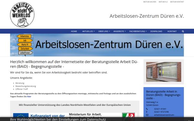The width and height of the screenshot is (194, 121).
Task: Click mobile number 02421 9727298
Action: click(161, 112)
